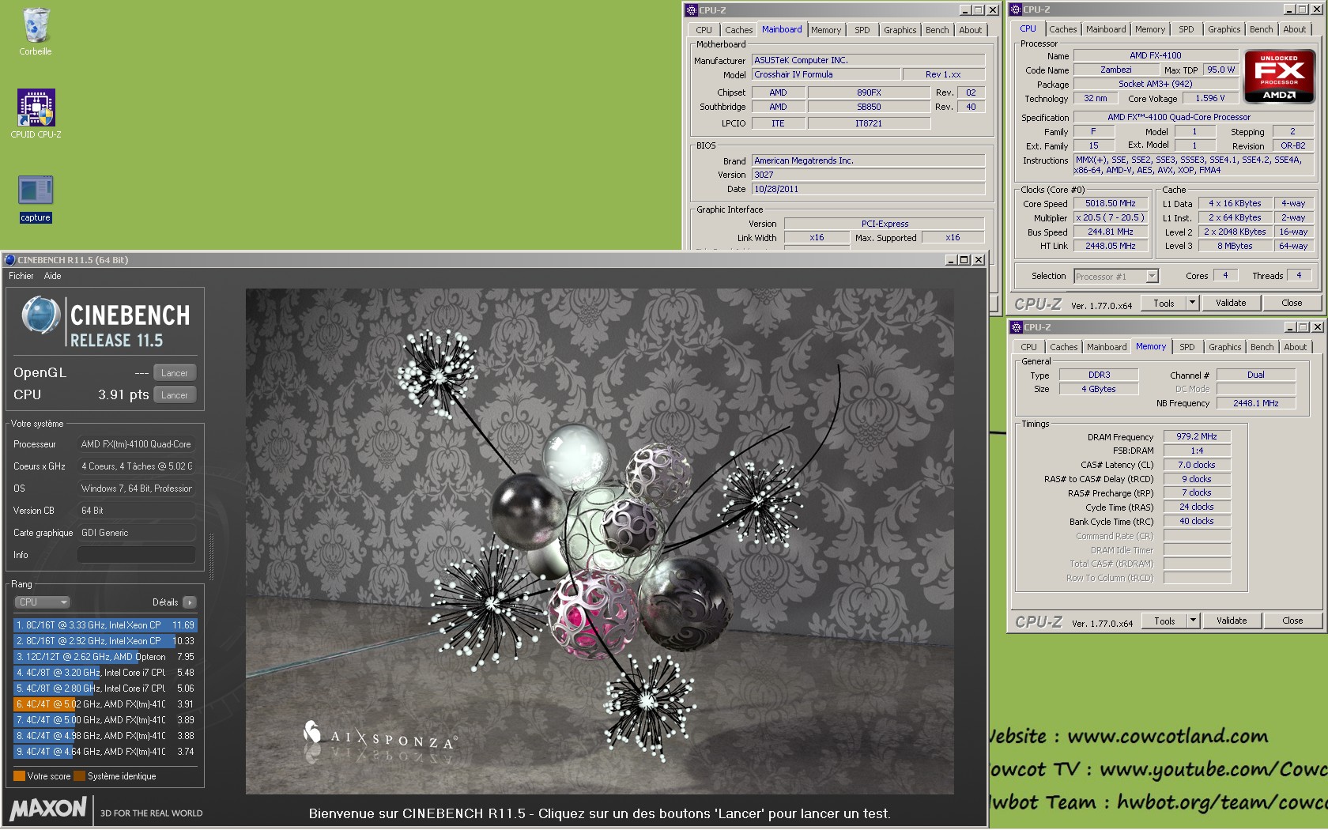This screenshot has width=1328, height=830.
Task: Click the Cinebench Release 11.5 logo sphere
Action: [40, 315]
